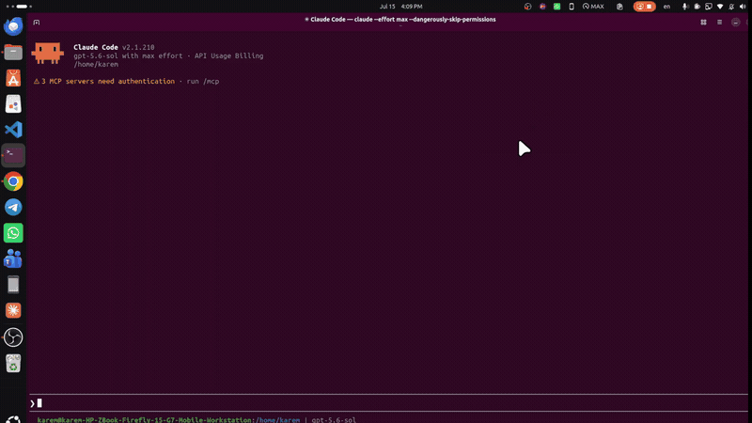
Task: Click 'API Usage Billing' text
Action: click(228, 55)
